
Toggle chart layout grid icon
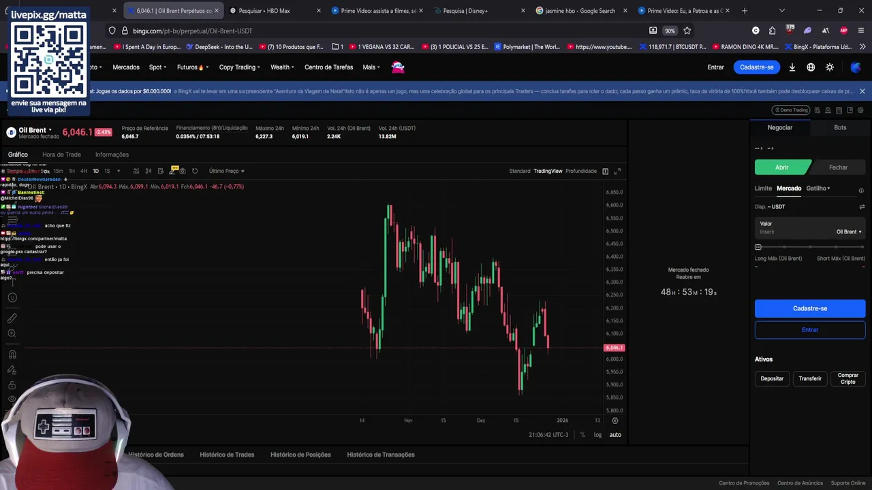605,171
